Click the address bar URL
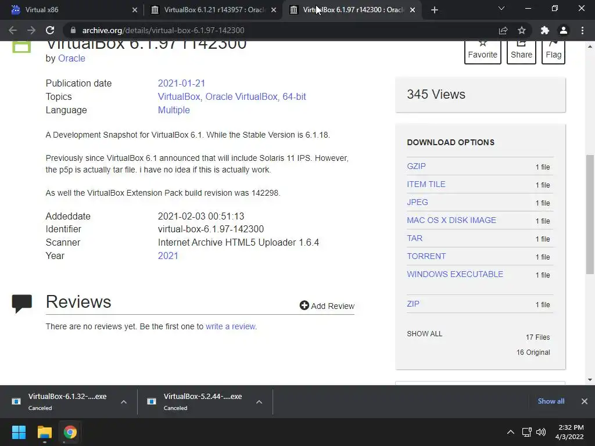Image resolution: width=595 pixels, height=446 pixels. click(x=163, y=30)
